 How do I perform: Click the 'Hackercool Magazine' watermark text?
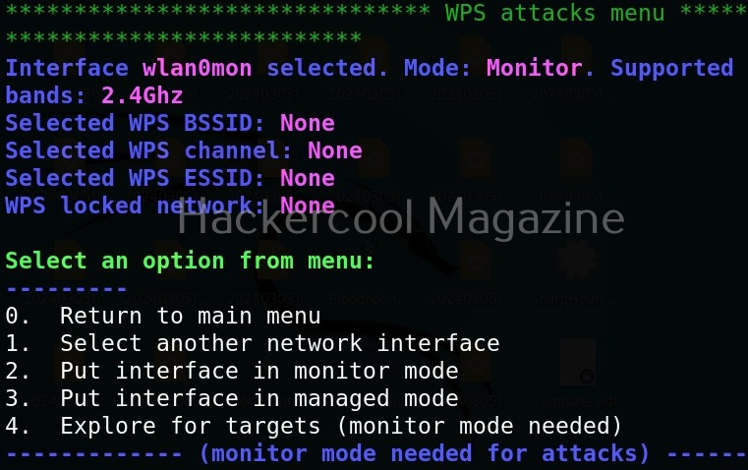click(x=401, y=218)
